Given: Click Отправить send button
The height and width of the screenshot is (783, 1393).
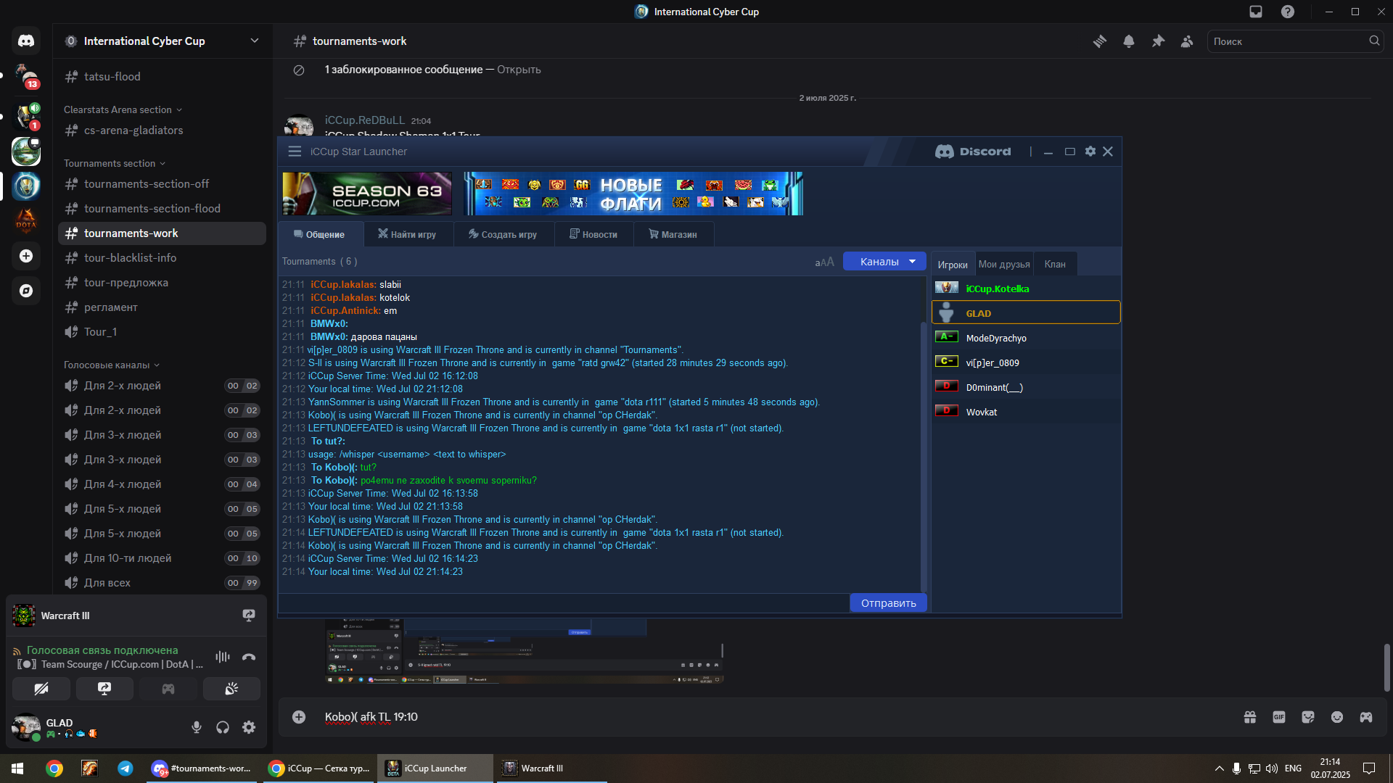Looking at the screenshot, I should (x=888, y=603).
